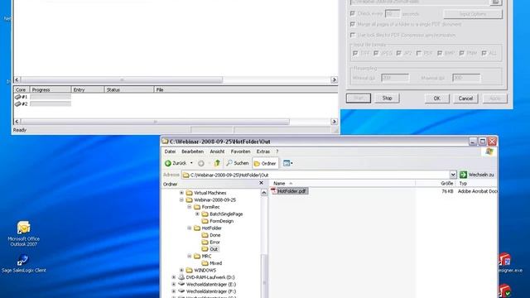Viewport: 530px width, 298px height.
Task: Click the folder icon in address bar
Action: [185, 175]
